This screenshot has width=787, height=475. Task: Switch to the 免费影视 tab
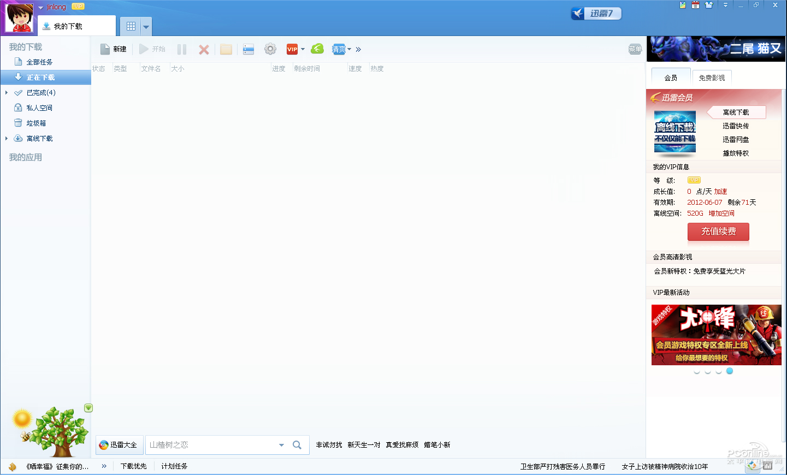click(x=712, y=78)
